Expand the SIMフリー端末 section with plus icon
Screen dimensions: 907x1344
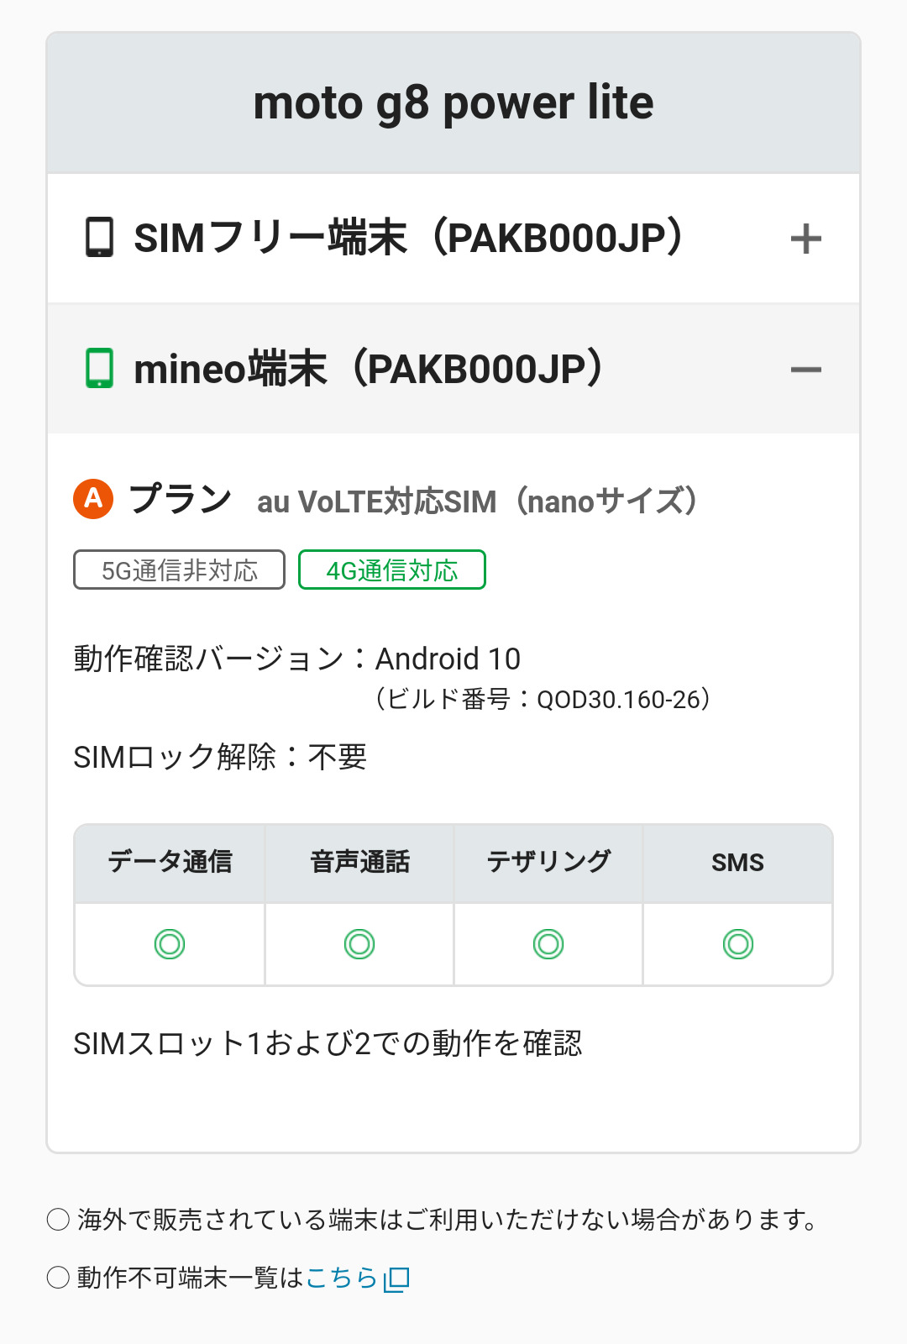click(805, 239)
